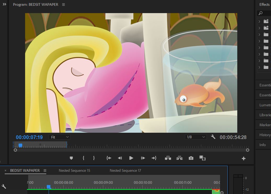Expand the collapsed panels double-arrow
This screenshot has height=194, width=271.
[4, 4]
